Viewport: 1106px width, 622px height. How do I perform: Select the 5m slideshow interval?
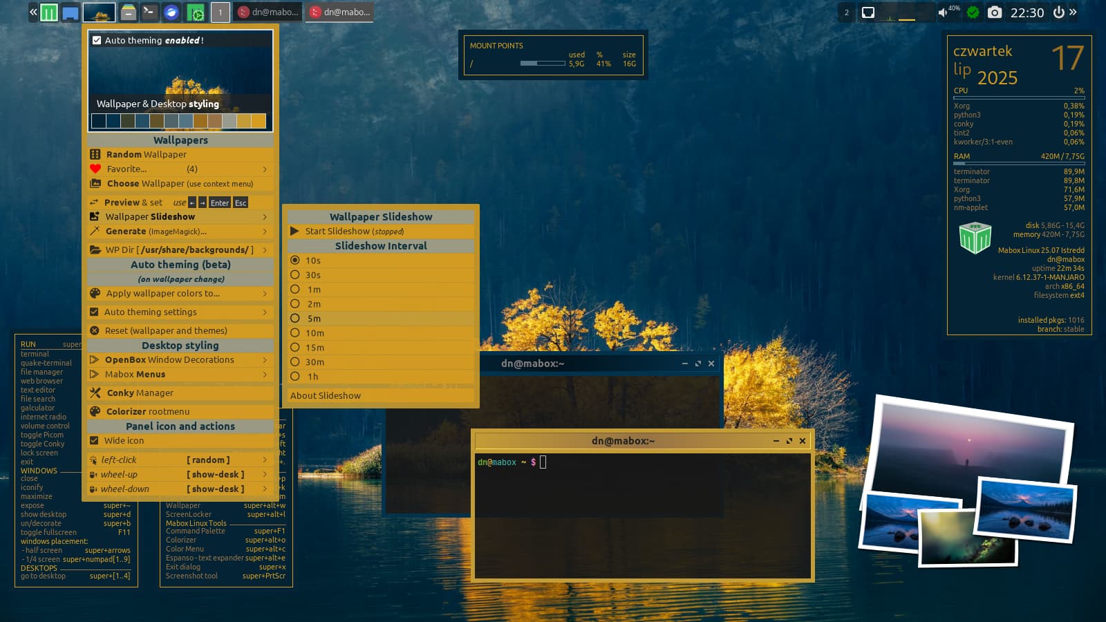click(295, 319)
